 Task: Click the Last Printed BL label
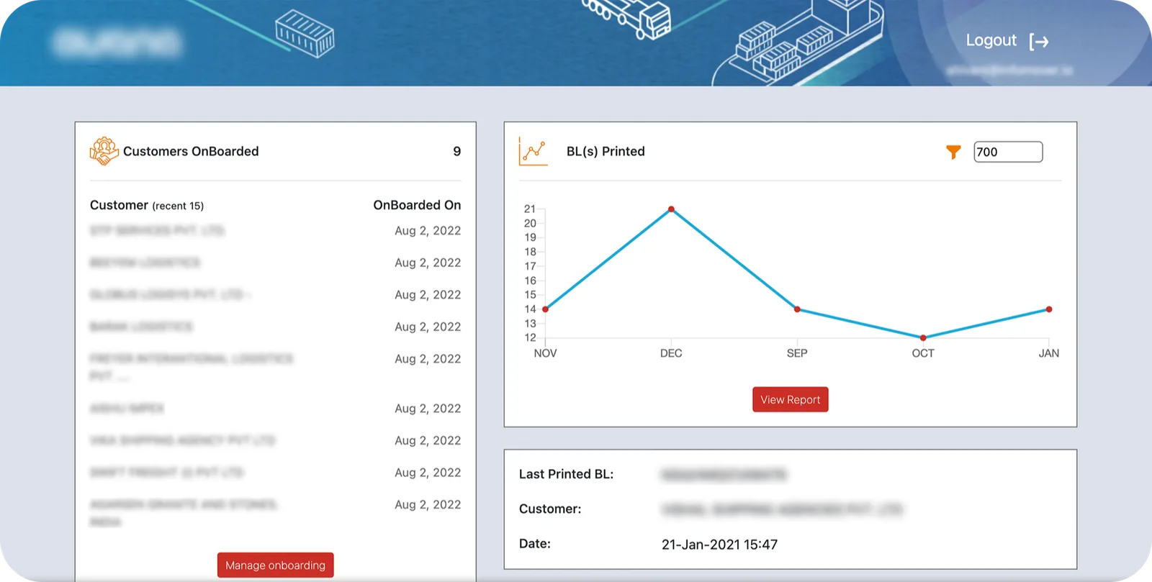click(x=566, y=474)
